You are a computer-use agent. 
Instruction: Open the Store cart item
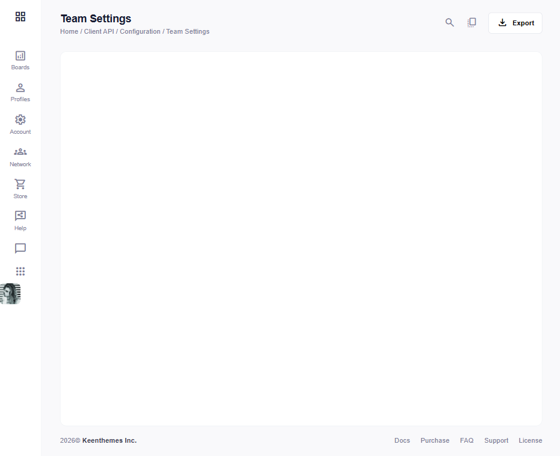(20, 189)
